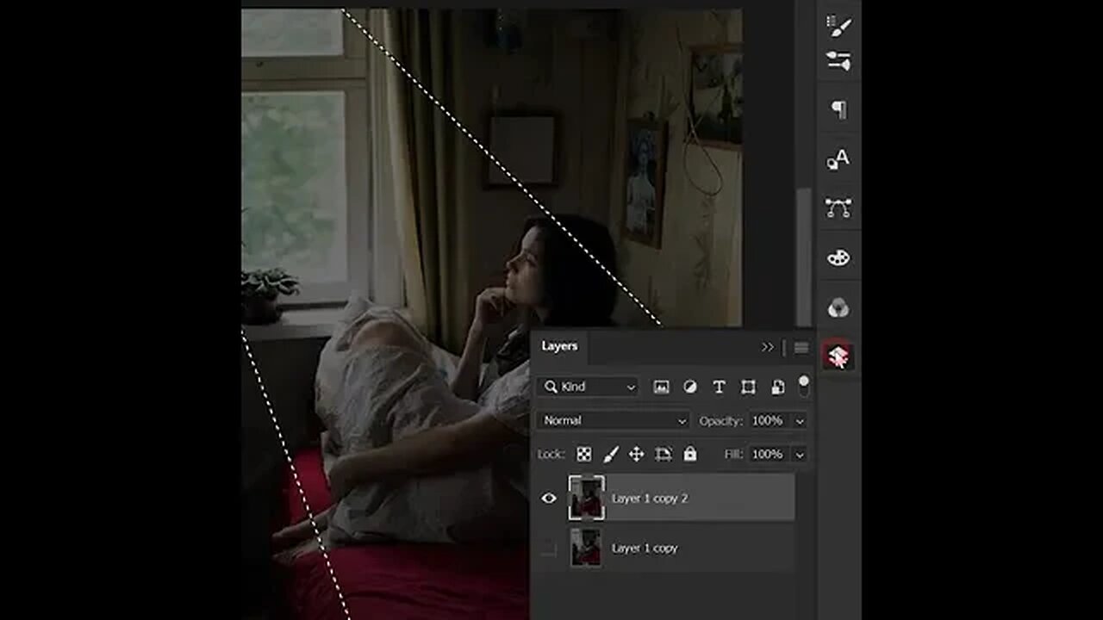This screenshot has height=620, width=1103.
Task: Toggle the layer filtering switch
Action: (x=804, y=385)
